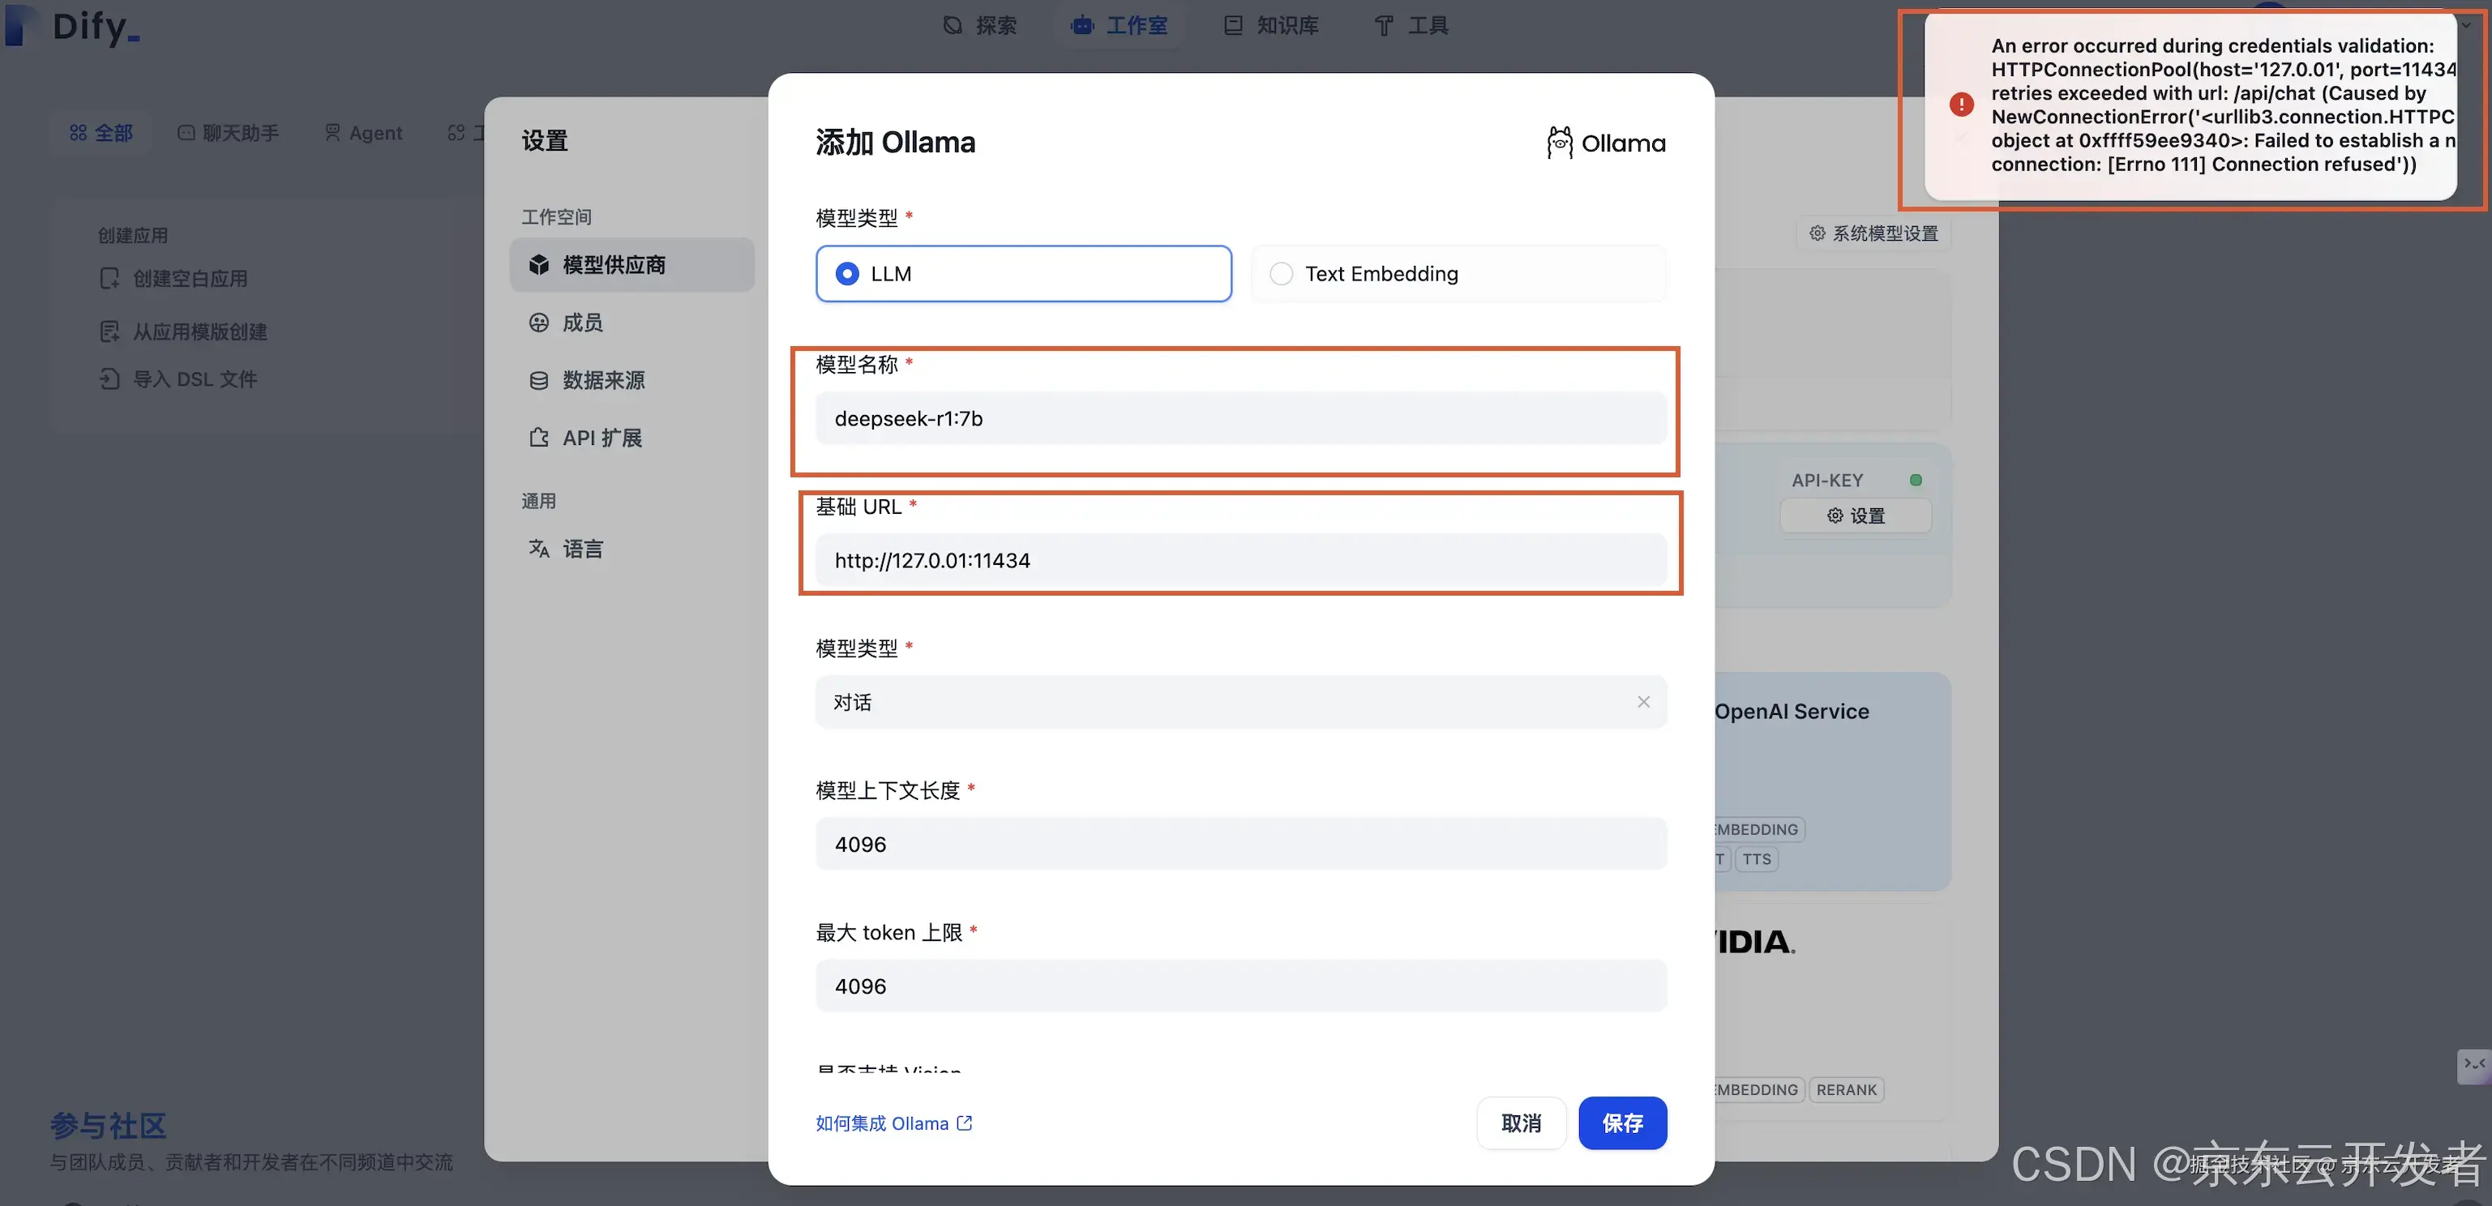
Task: Click the 数据来源 database icon
Action: [539, 380]
